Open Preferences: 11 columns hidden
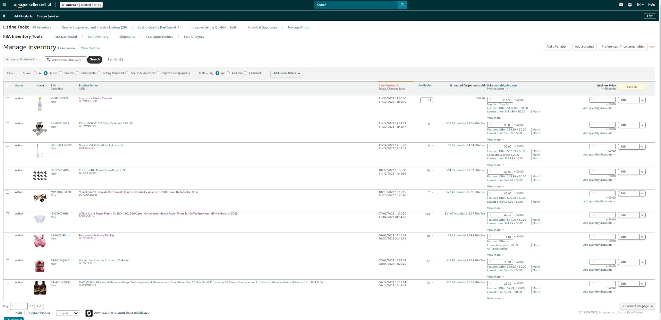Image resolution: width=661 pixels, height=320 pixels. click(x=623, y=47)
